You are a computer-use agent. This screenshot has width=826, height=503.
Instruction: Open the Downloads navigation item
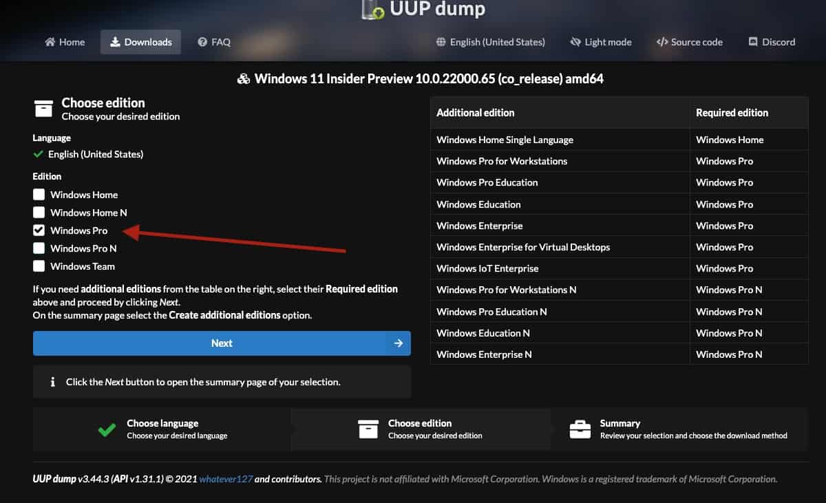point(140,42)
